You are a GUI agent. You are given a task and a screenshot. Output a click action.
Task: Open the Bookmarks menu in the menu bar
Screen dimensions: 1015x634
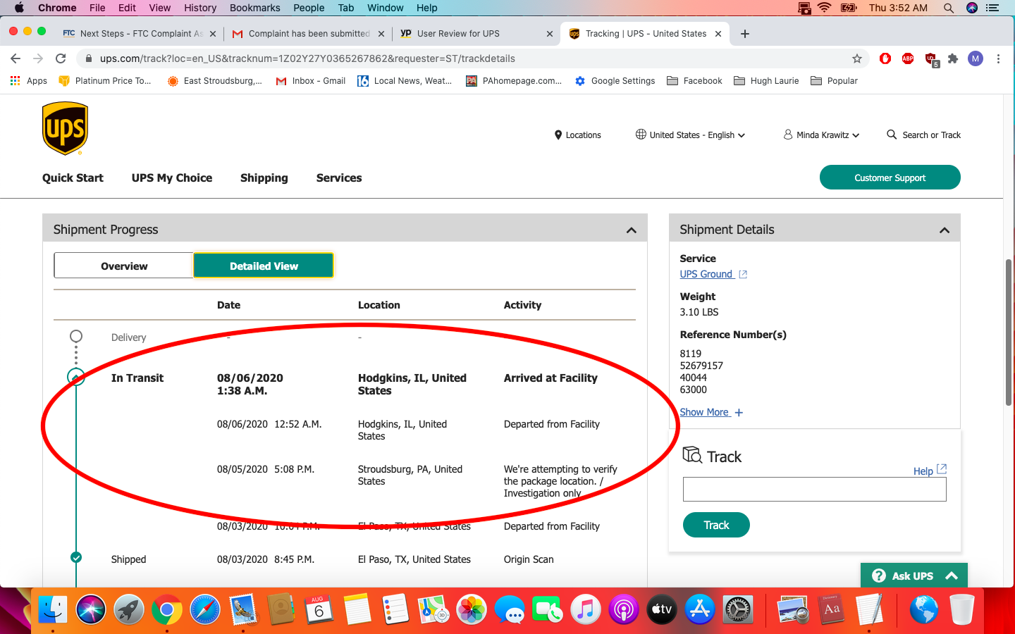[255, 8]
